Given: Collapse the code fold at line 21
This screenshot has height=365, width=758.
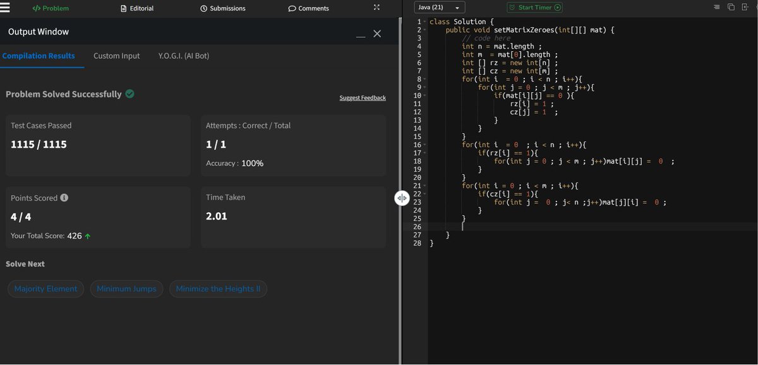Looking at the screenshot, I should [x=424, y=186].
